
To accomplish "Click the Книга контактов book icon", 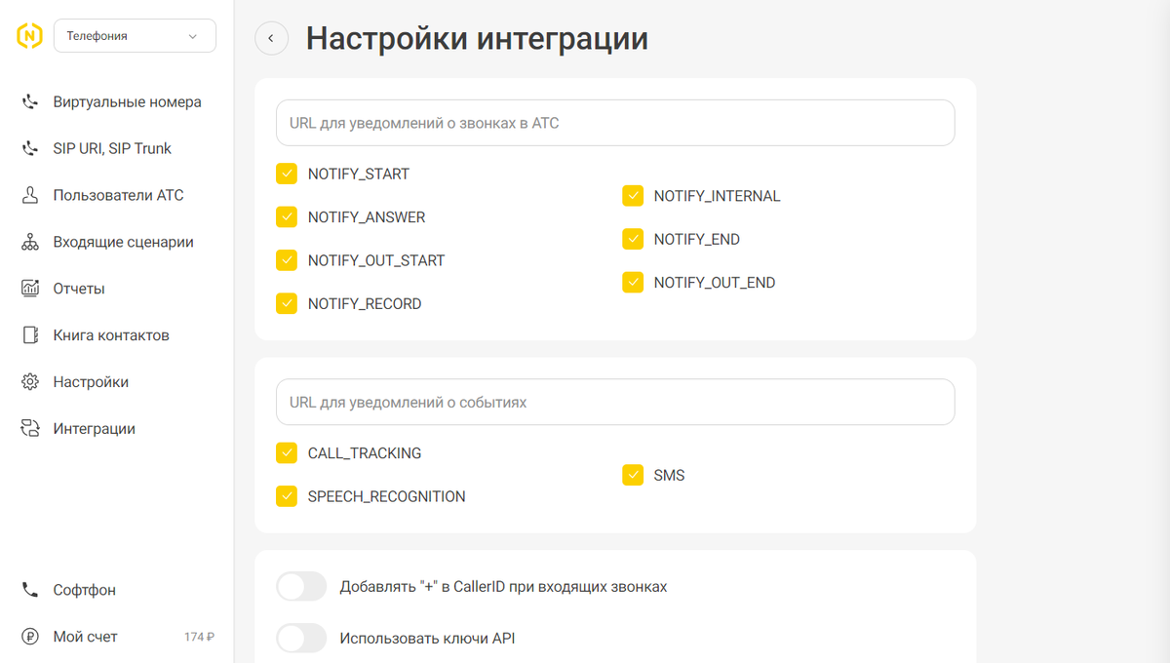I will (x=30, y=335).
